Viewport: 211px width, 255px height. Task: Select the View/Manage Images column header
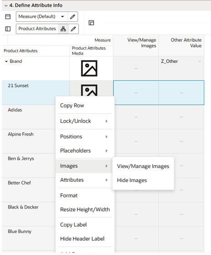pyautogui.click(x=136, y=46)
